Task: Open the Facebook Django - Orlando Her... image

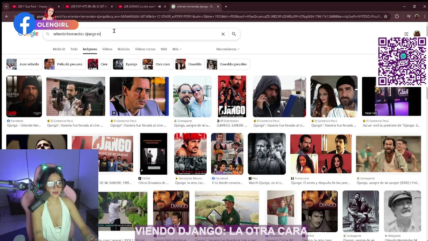Action: pos(24,96)
